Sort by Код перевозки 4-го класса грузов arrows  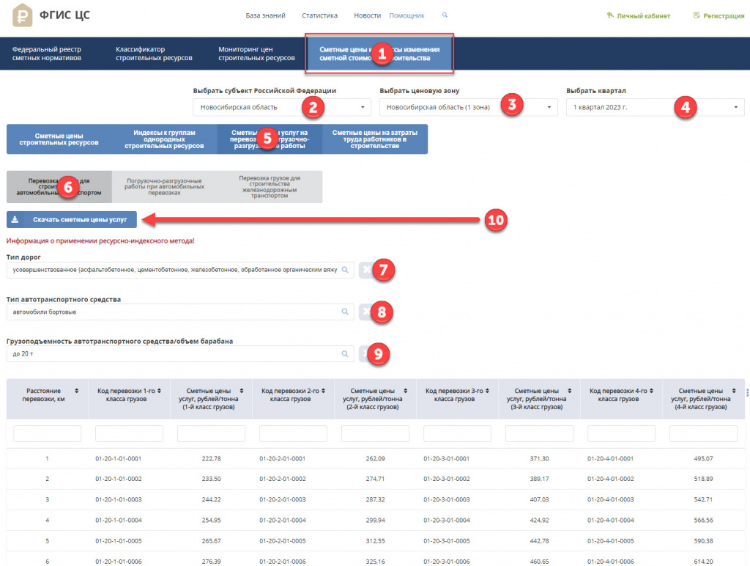point(651,391)
